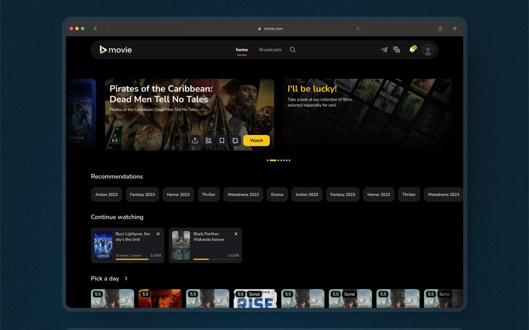529x330 pixels.
Task: Open the user profile avatar
Action: [x=428, y=50]
